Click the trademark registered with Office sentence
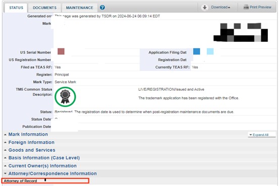279x186 pixels. pyautogui.click(x=189, y=98)
